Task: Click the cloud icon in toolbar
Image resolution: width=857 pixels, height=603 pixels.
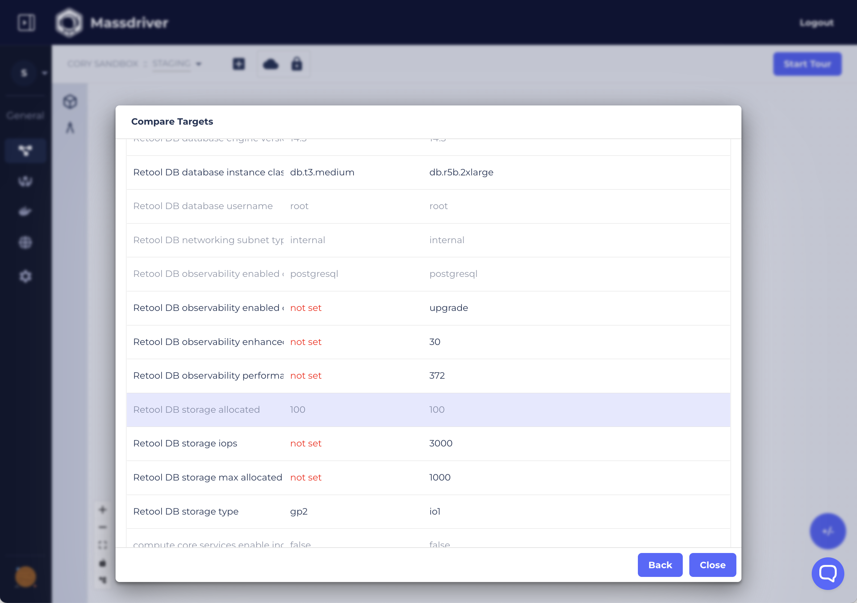Action: pyautogui.click(x=271, y=64)
